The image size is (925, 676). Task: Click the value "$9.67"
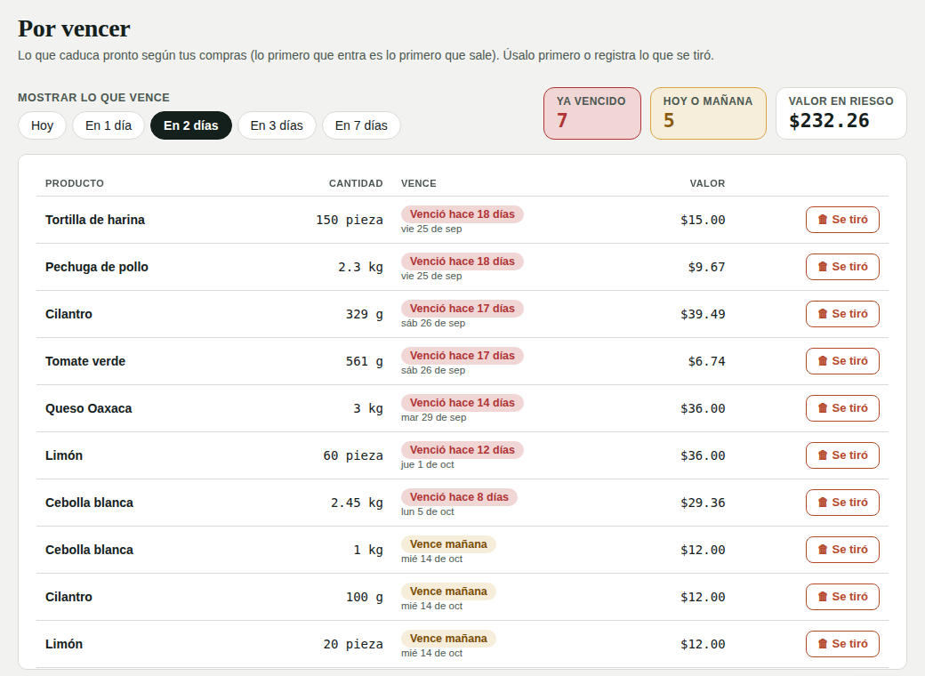click(706, 267)
